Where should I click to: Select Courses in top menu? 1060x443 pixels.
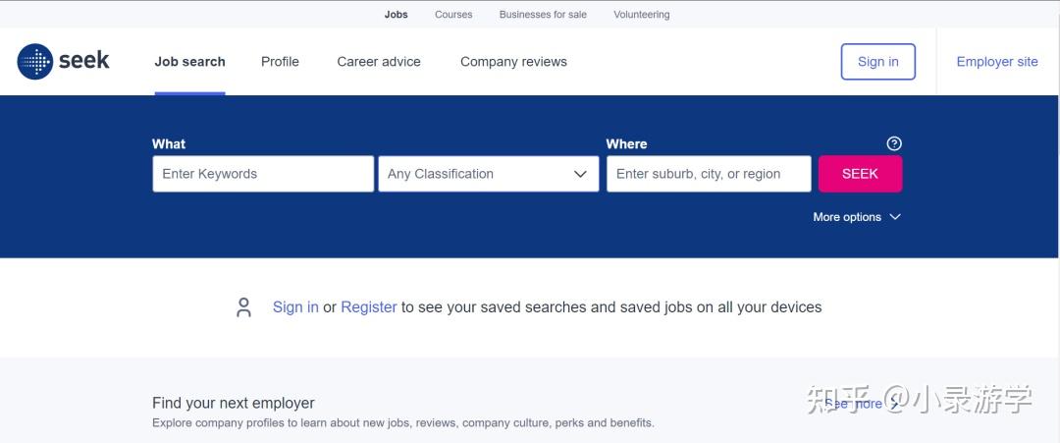click(x=453, y=15)
